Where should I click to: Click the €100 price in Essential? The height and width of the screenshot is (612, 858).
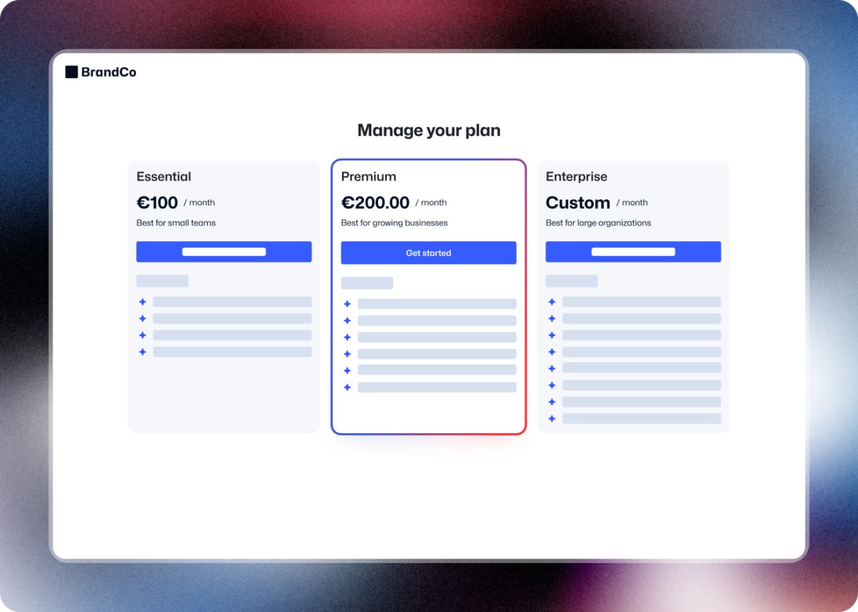tap(157, 202)
